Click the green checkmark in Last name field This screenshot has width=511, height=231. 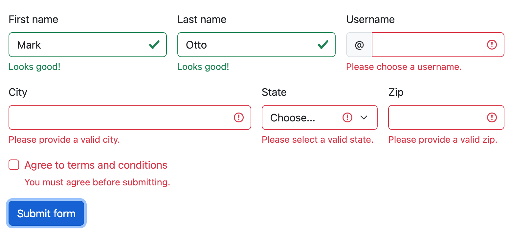click(x=323, y=45)
